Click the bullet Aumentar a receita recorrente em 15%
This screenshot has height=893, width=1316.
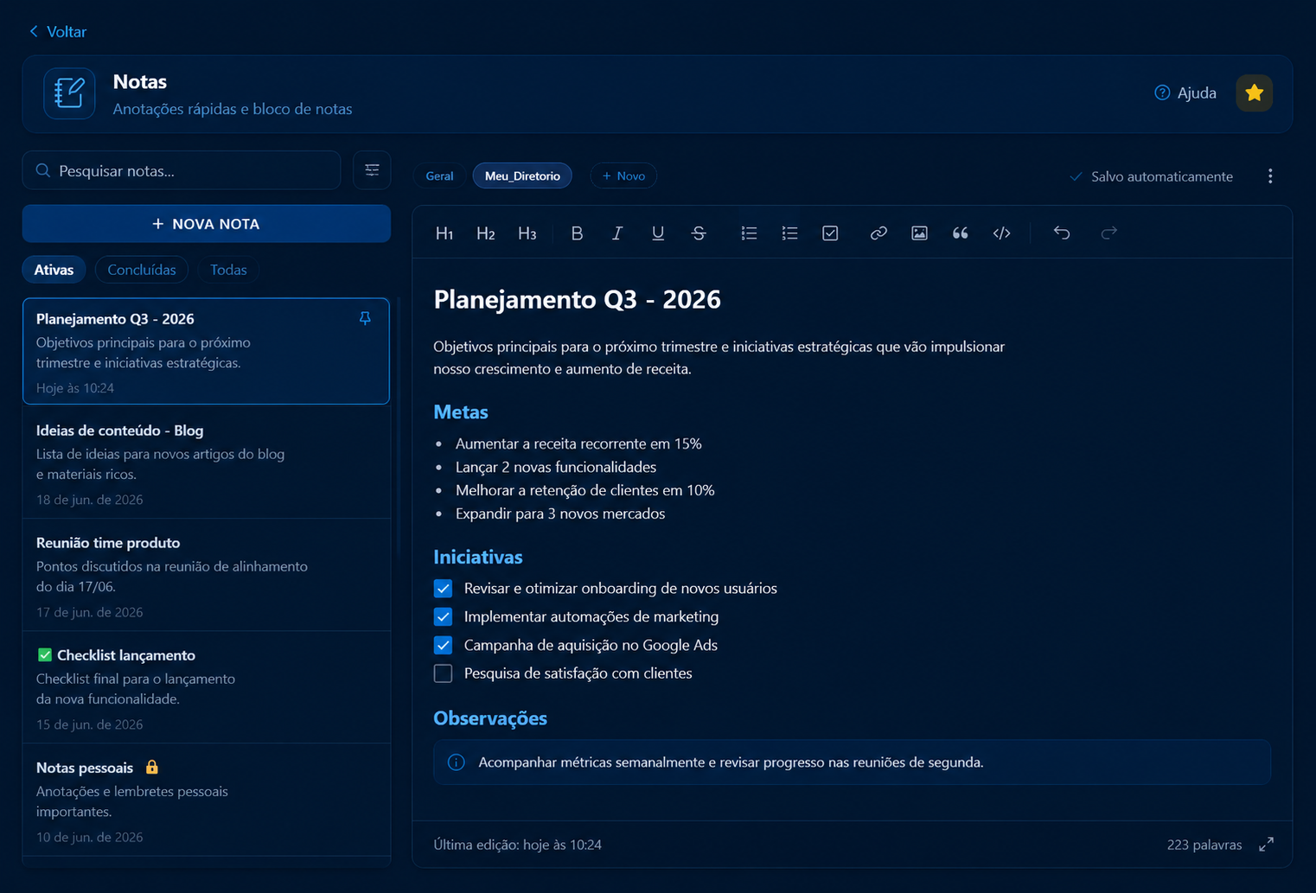coord(578,443)
